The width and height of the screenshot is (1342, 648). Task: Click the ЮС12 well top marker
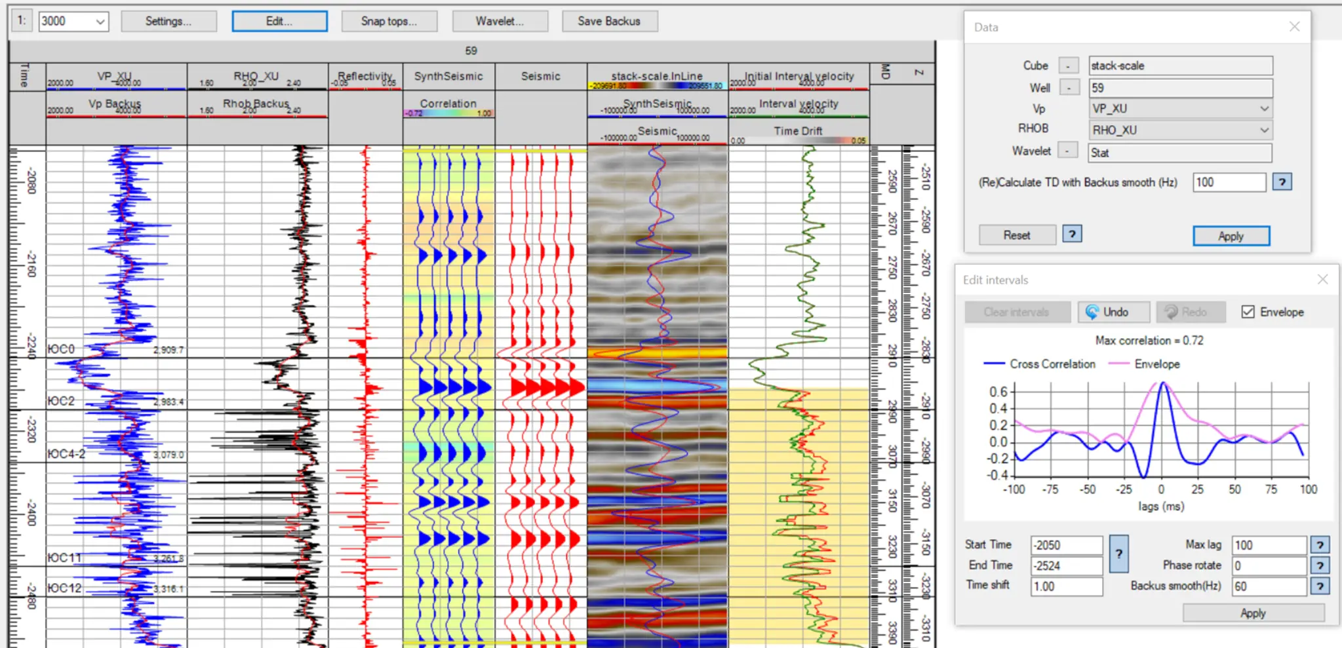point(64,588)
